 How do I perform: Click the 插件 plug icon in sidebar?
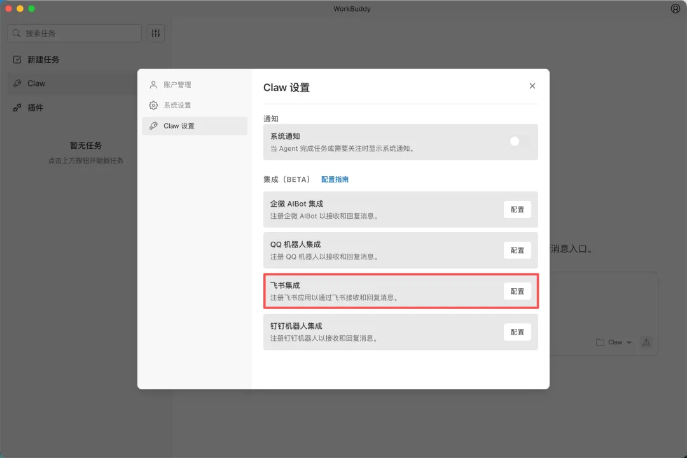(x=17, y=108)
